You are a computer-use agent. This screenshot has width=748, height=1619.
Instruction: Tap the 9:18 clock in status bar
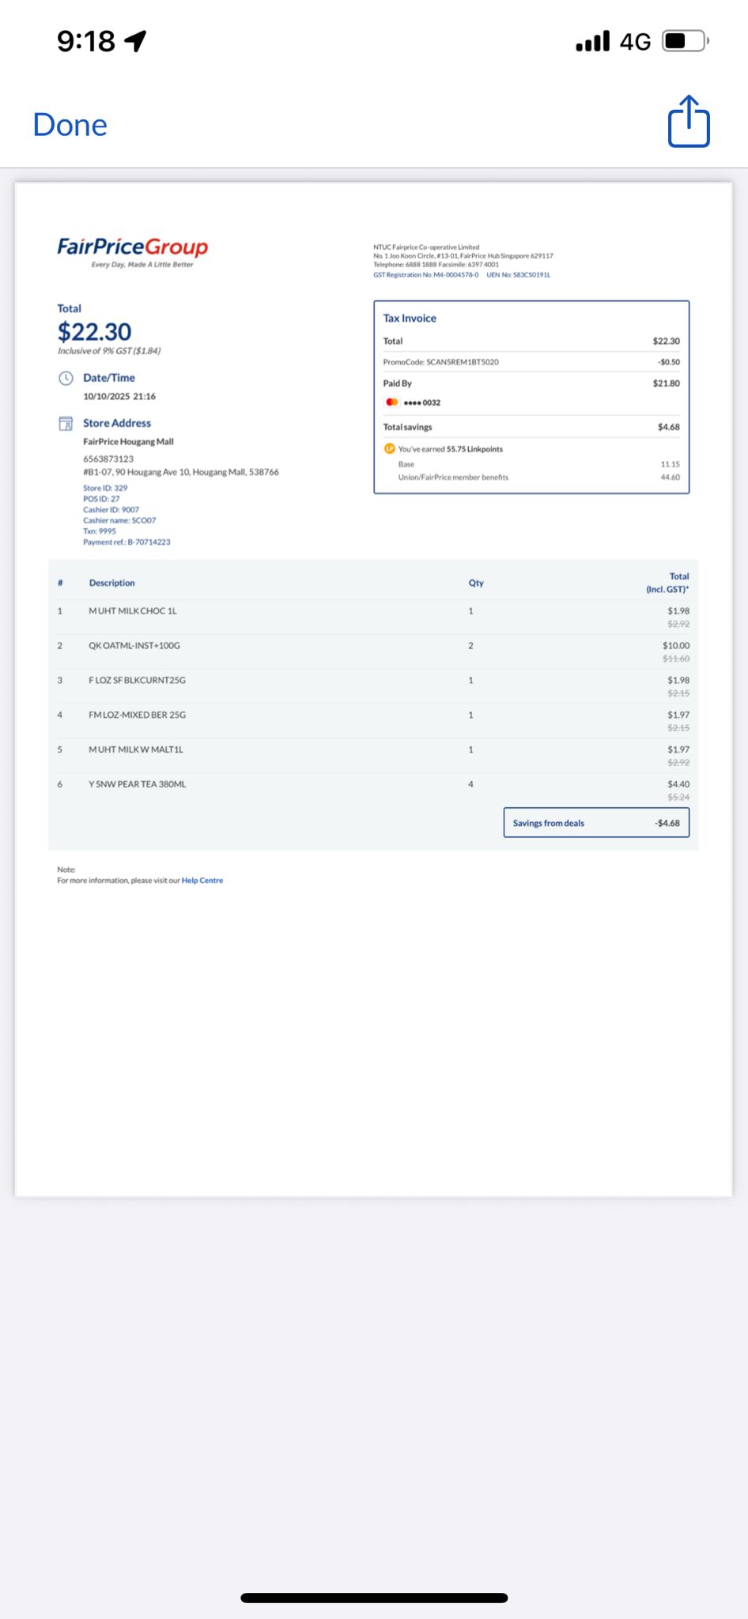pyautogui.click(x=86, y=41)
